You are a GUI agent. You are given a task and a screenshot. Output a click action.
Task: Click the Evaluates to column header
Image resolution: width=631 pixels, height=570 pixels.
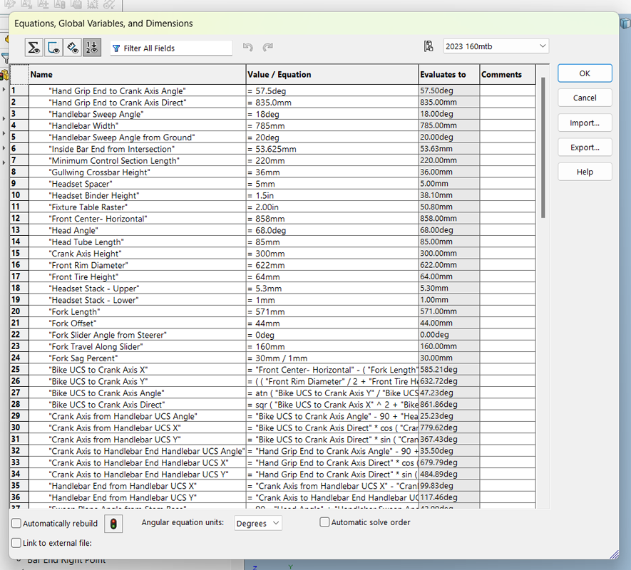(448, 75)
